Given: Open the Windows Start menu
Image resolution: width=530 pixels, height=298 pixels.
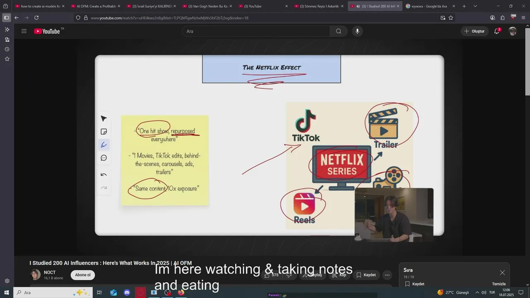Looking at the screenshot, I should pyautogui.click(x=7, y=293).
